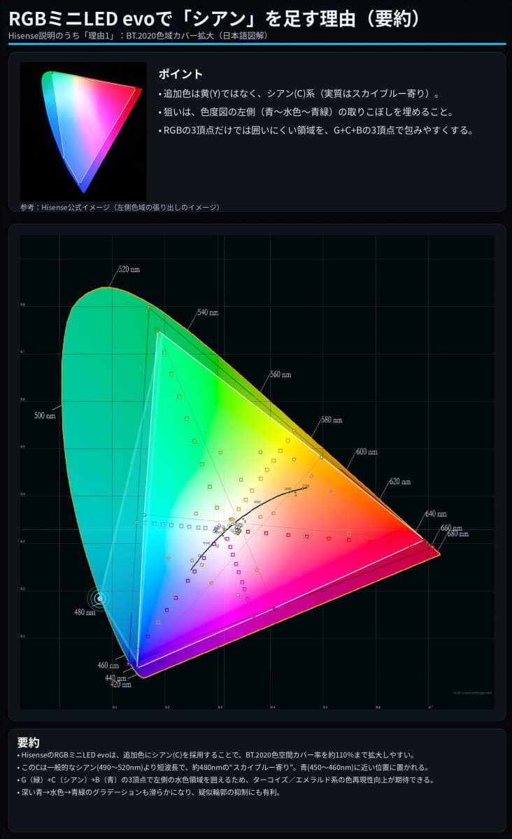512x839 pixels.
Task: Click the glowing cyan point marker near 480 nm
Action: [x=100, y=598]
